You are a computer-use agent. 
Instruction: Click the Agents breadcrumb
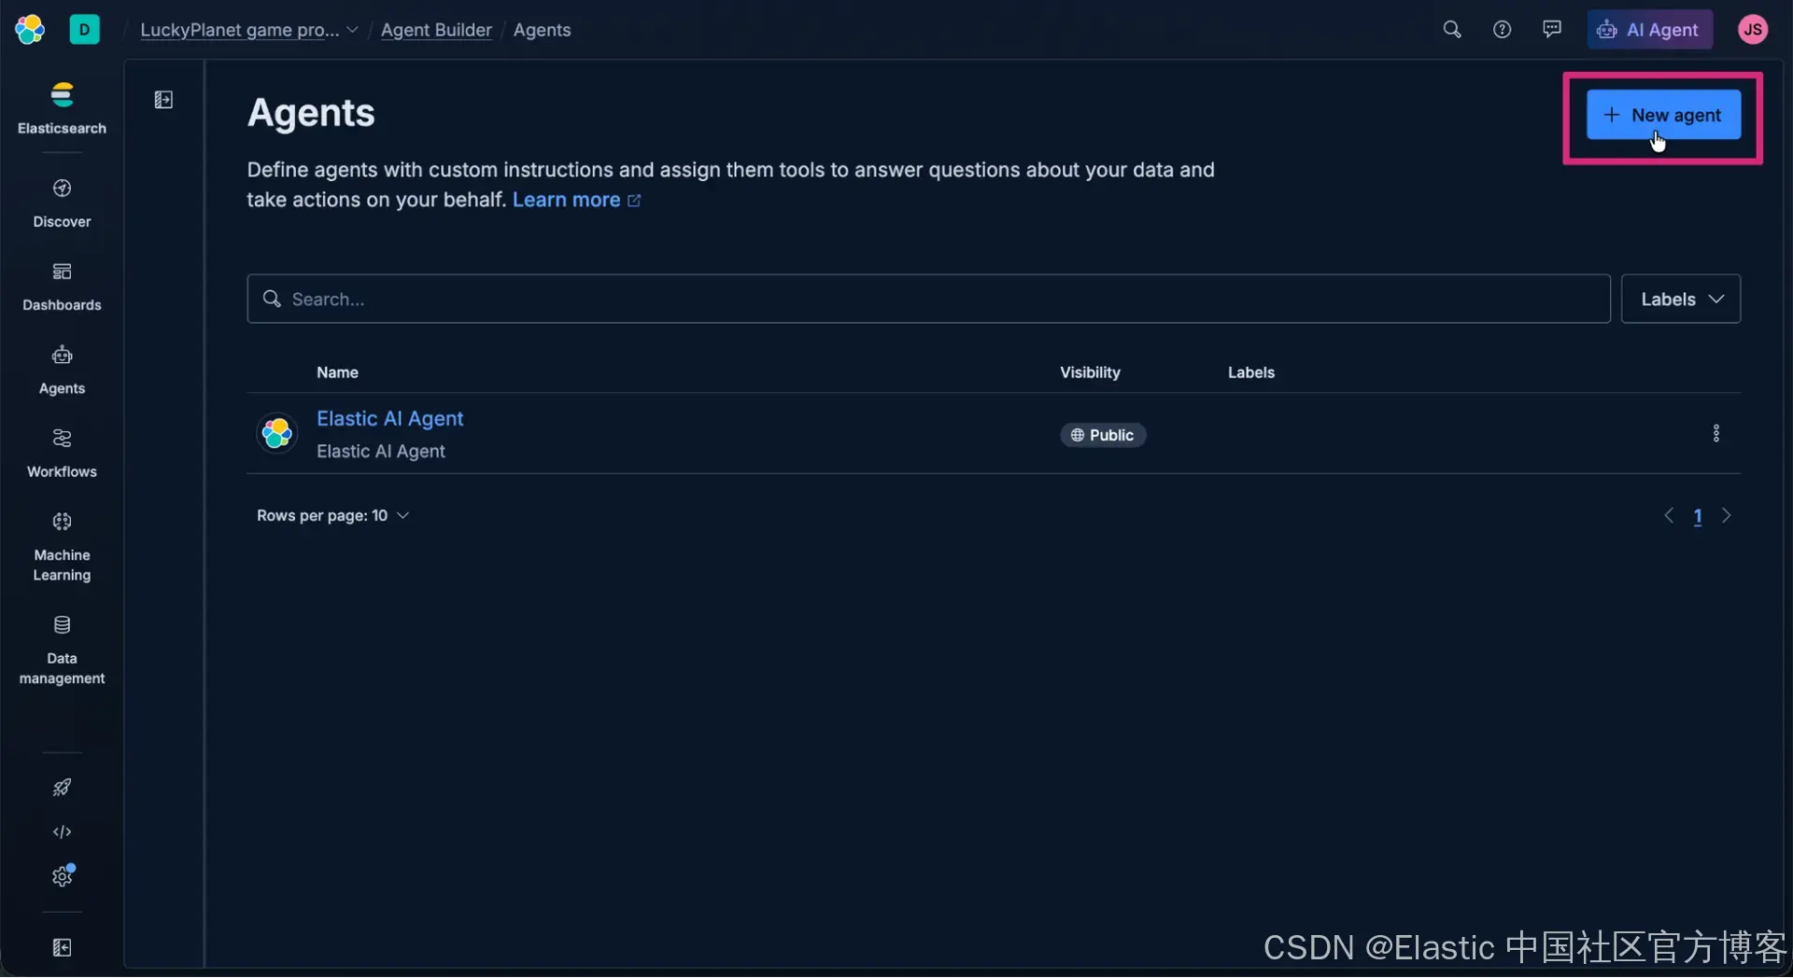542,30
